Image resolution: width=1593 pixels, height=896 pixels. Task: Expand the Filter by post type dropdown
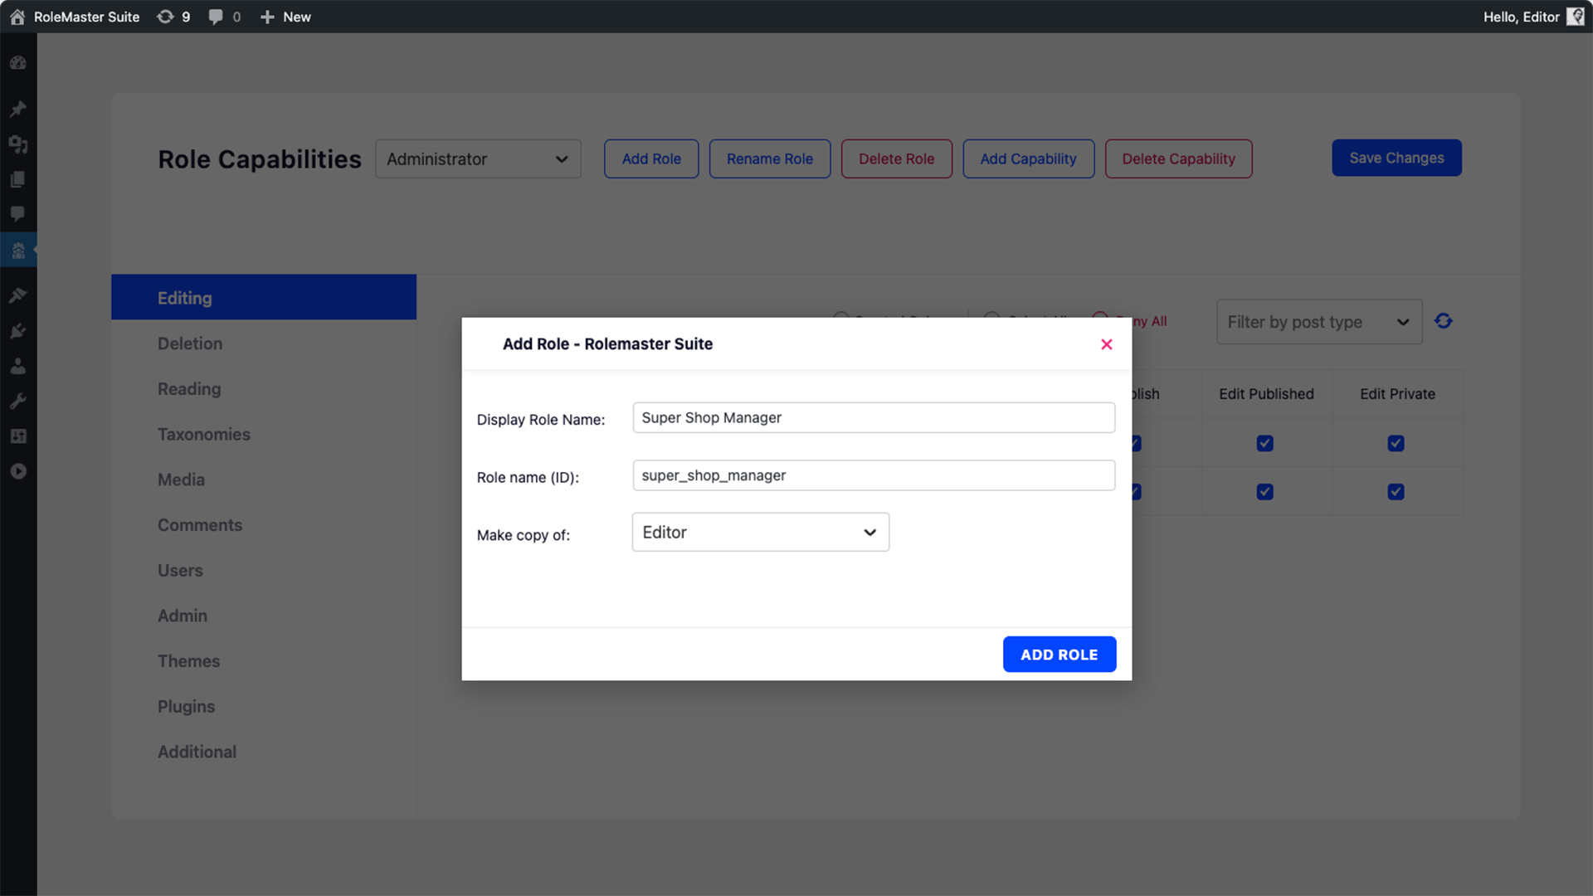click(x=1318, y=322)
